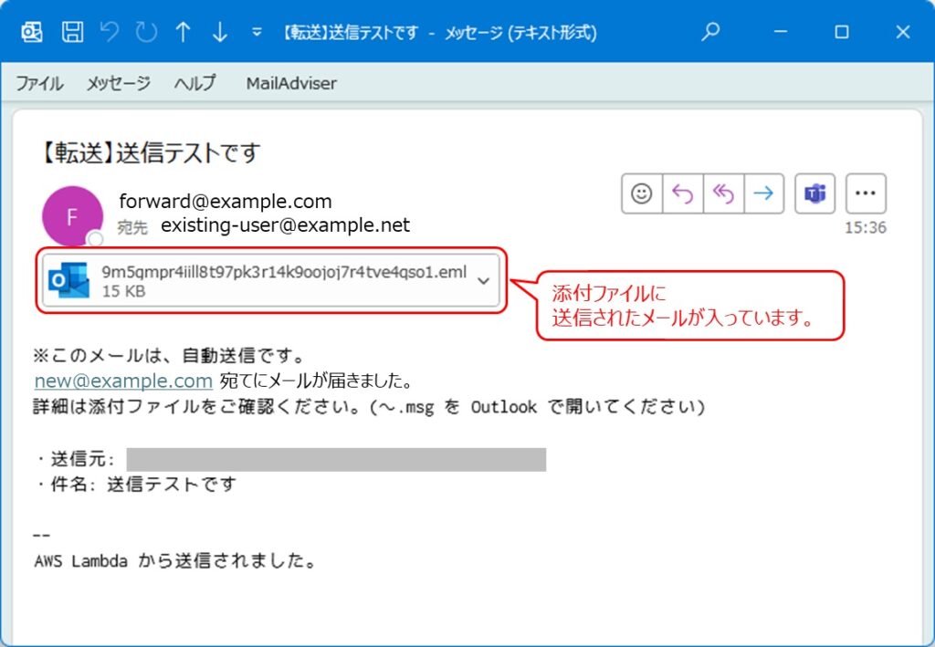Click the Undo arrow in title bar
This screenshot has height=647, width=935.
(x=110, y=32)
